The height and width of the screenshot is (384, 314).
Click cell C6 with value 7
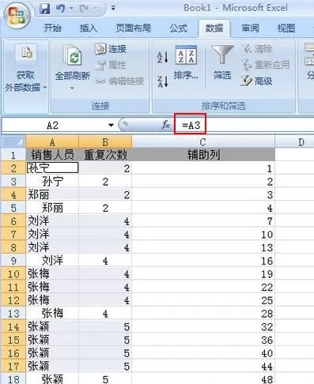203,220
